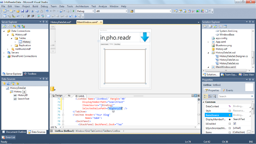This screenshot has height=144, width=256.
Task: Click Solution Explorer horizontal scrollbar
Action: [226, 71]
